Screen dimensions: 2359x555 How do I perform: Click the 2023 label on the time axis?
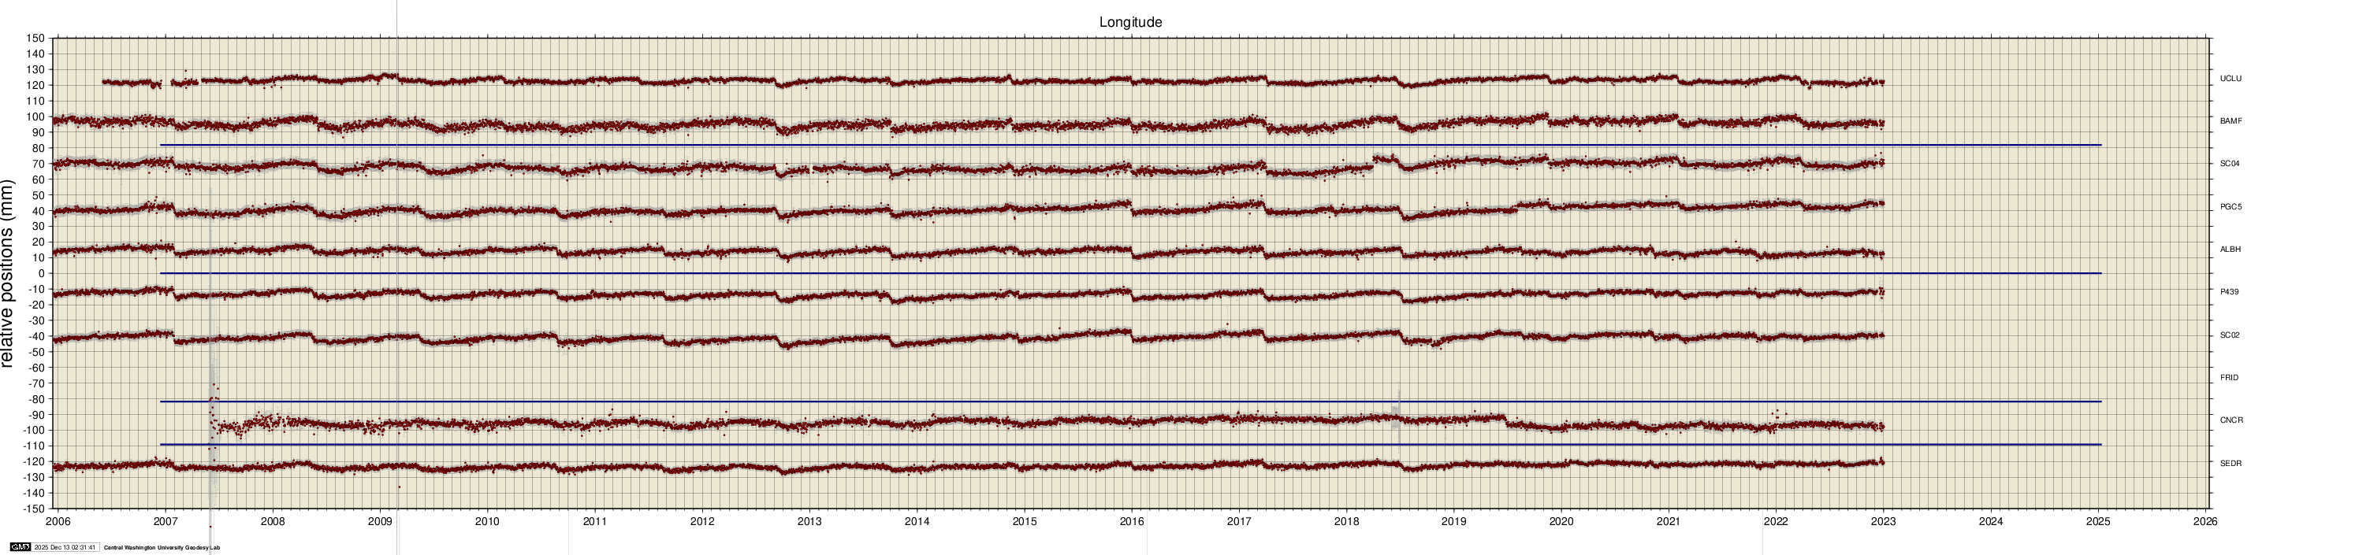(x=1884, y=522)
